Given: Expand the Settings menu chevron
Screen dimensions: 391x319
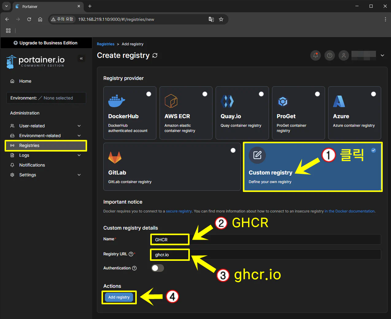Looking at the screenshot, I should (x=79, y=175).
